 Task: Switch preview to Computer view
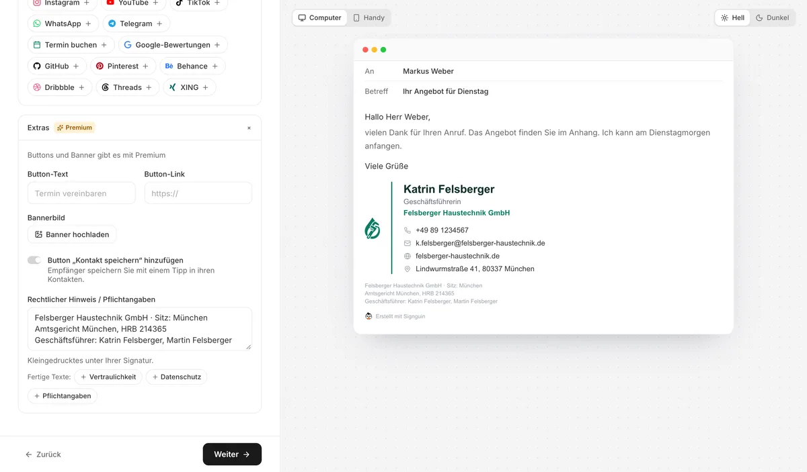[320, 17]
